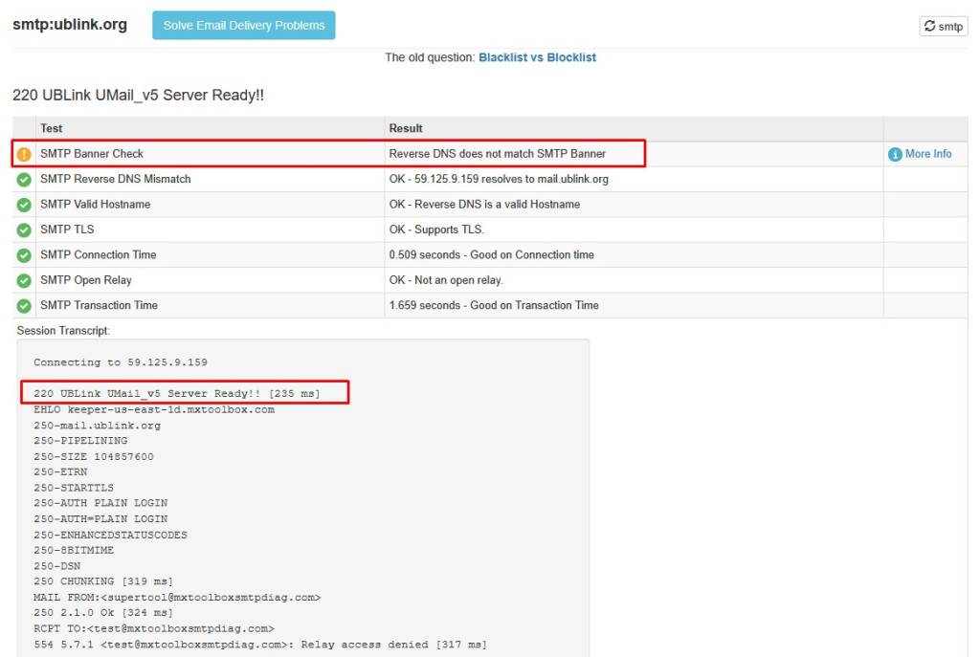Click the green check icon for SMTP Open Relay
Screen dimensions: 980x657
click(x=24, y=281)
